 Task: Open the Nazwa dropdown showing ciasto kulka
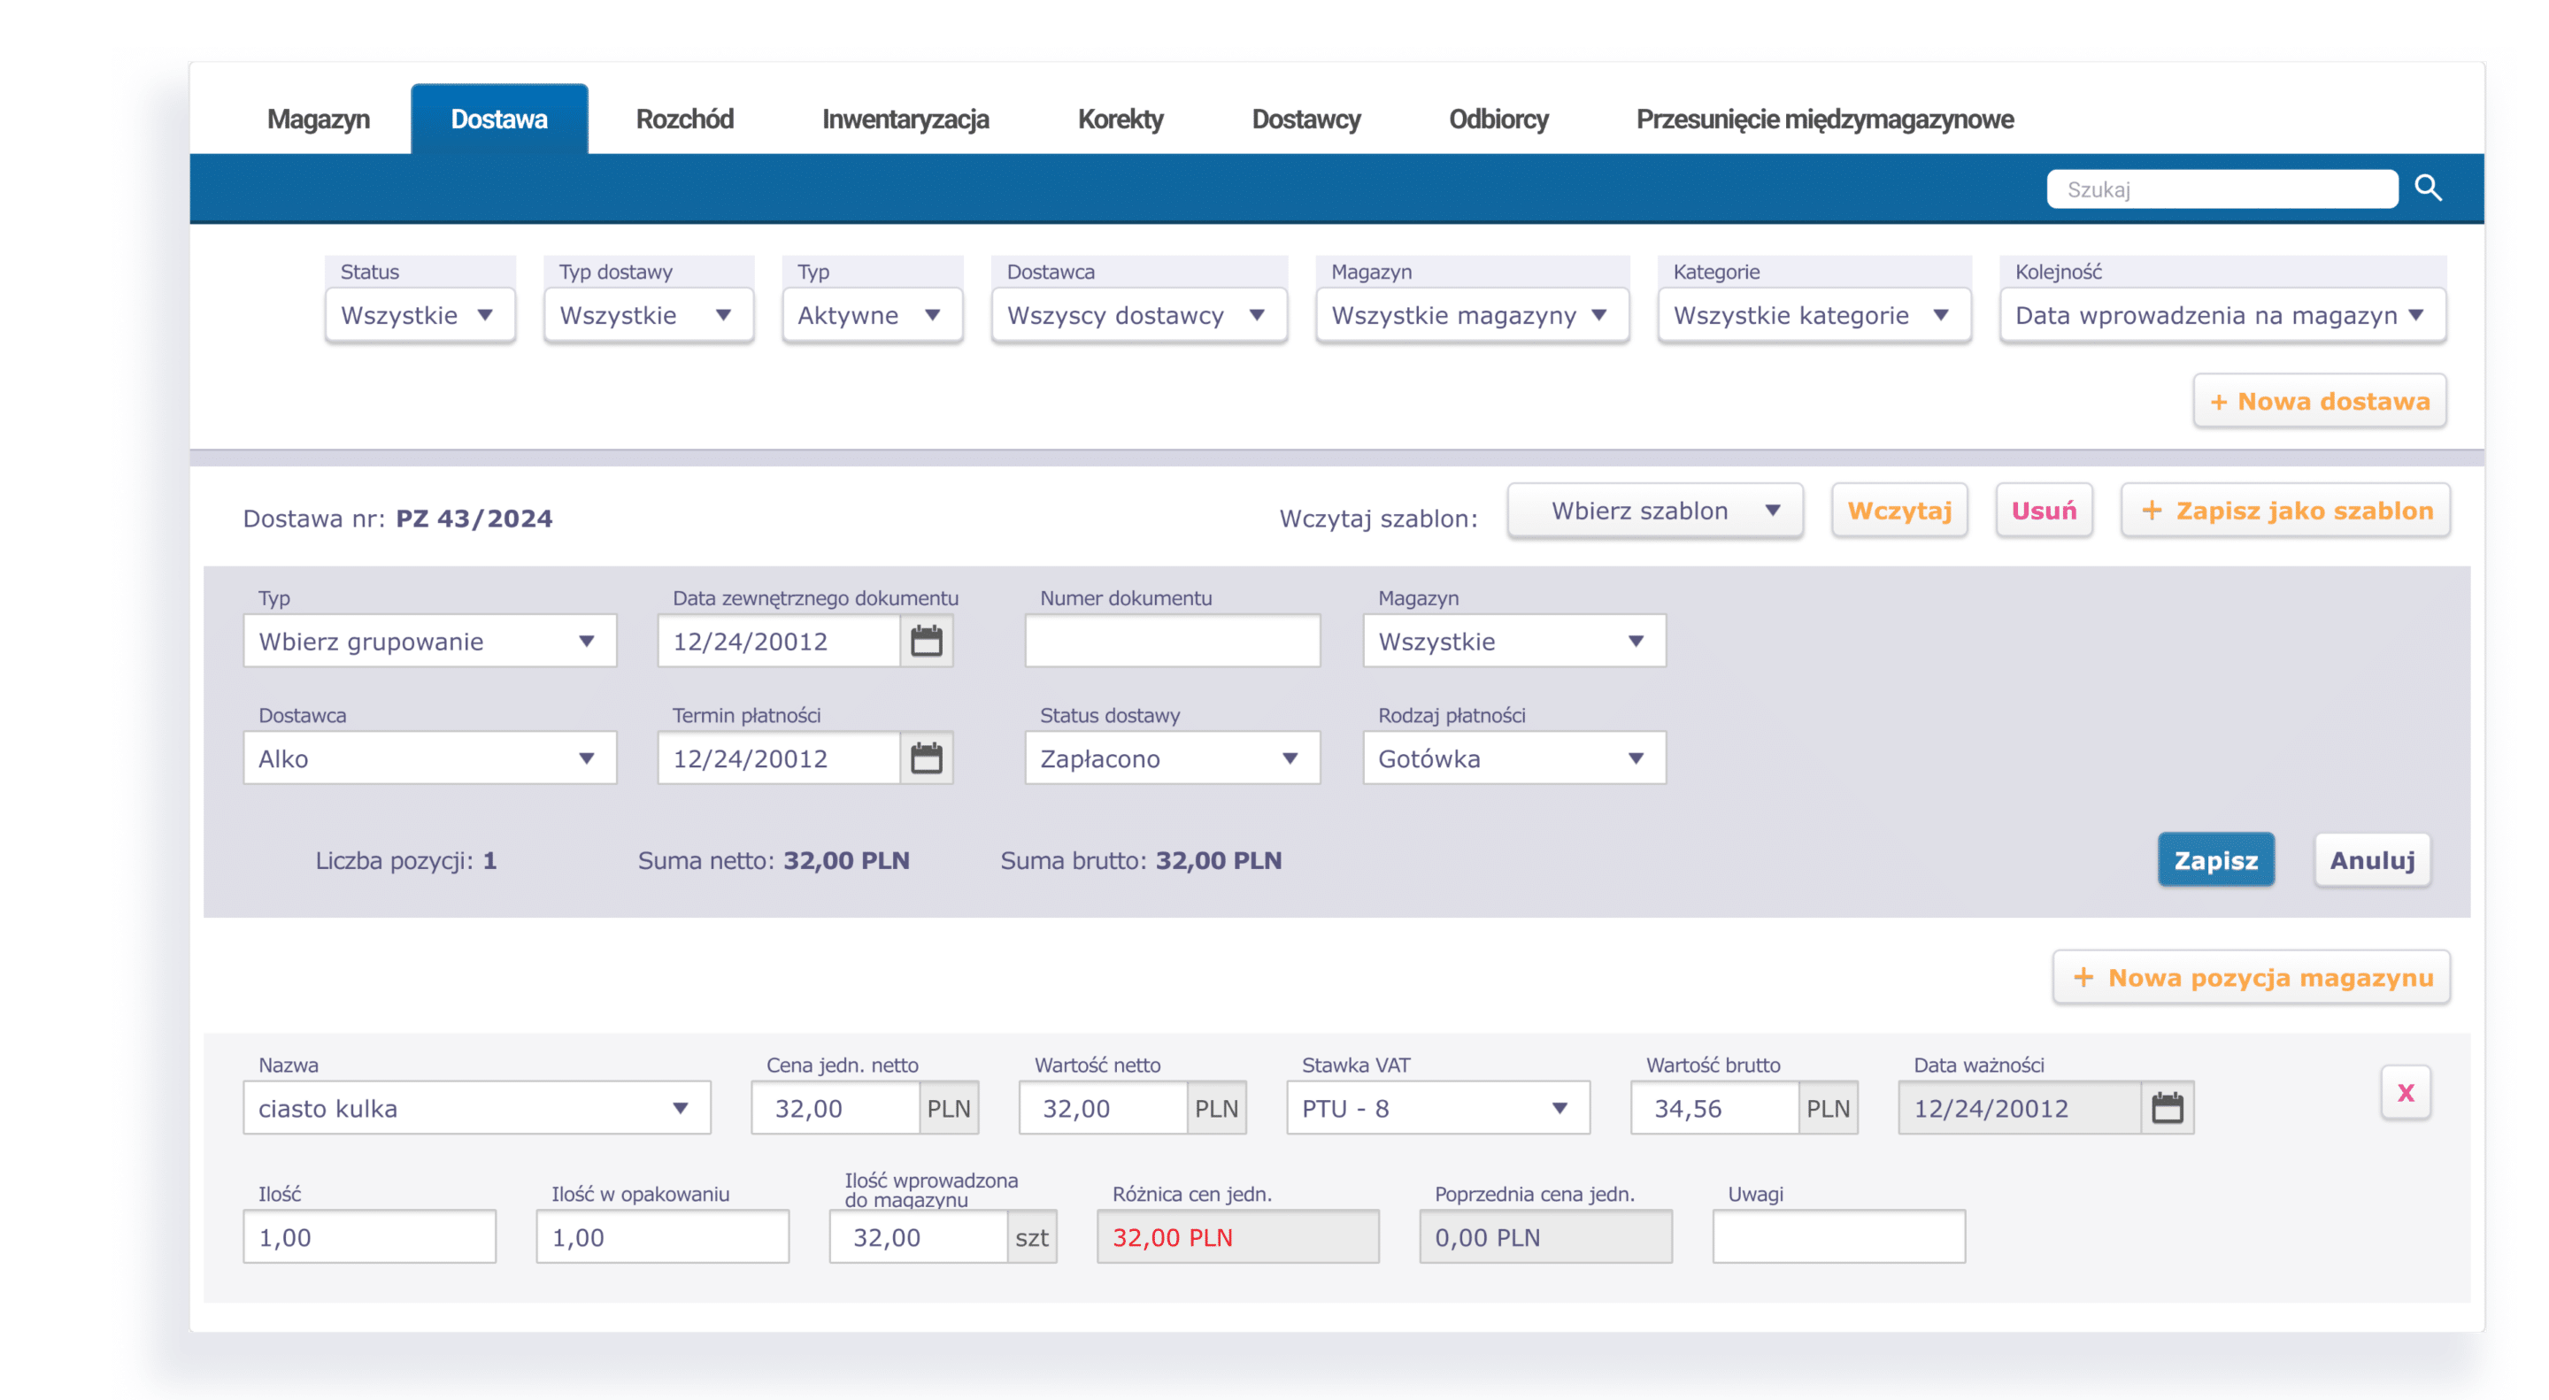click(x=477, y=1108)
